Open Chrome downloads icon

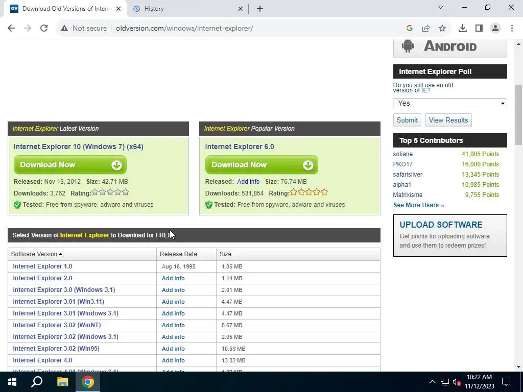[463, 29]
